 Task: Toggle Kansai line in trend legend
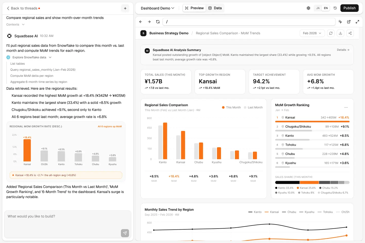272,212
